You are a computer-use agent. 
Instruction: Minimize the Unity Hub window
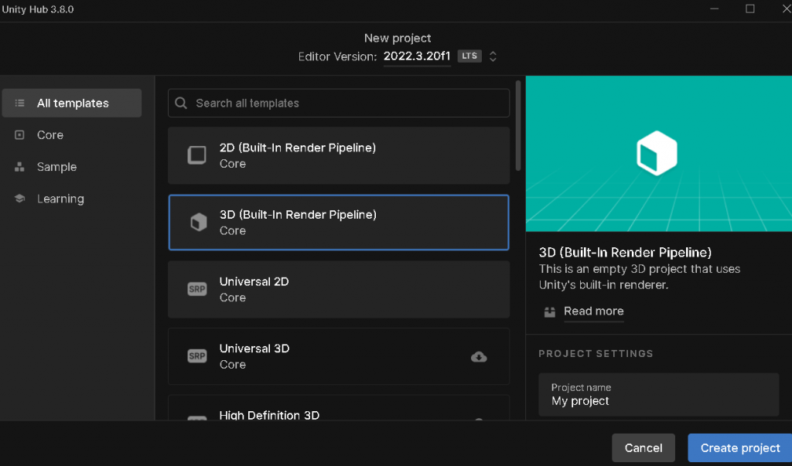714,9
